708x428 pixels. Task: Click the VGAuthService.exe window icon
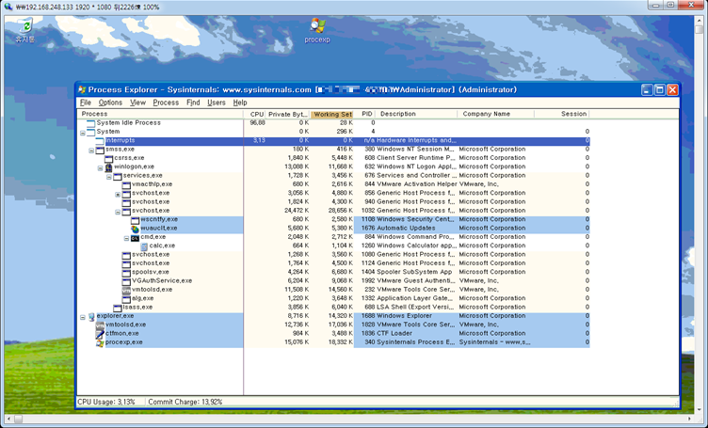click(126, 281)
